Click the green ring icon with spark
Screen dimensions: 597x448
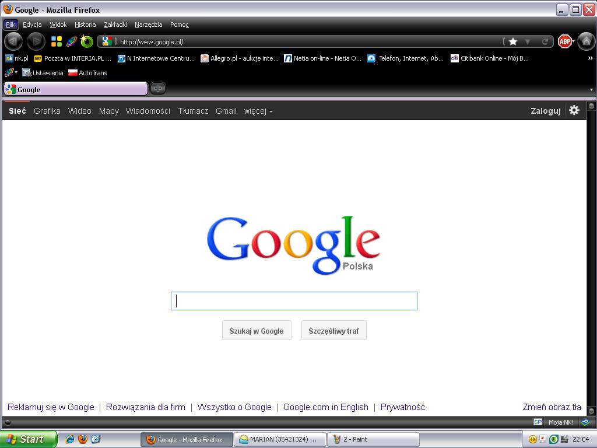pyautogui.click(x=86, y=41)
